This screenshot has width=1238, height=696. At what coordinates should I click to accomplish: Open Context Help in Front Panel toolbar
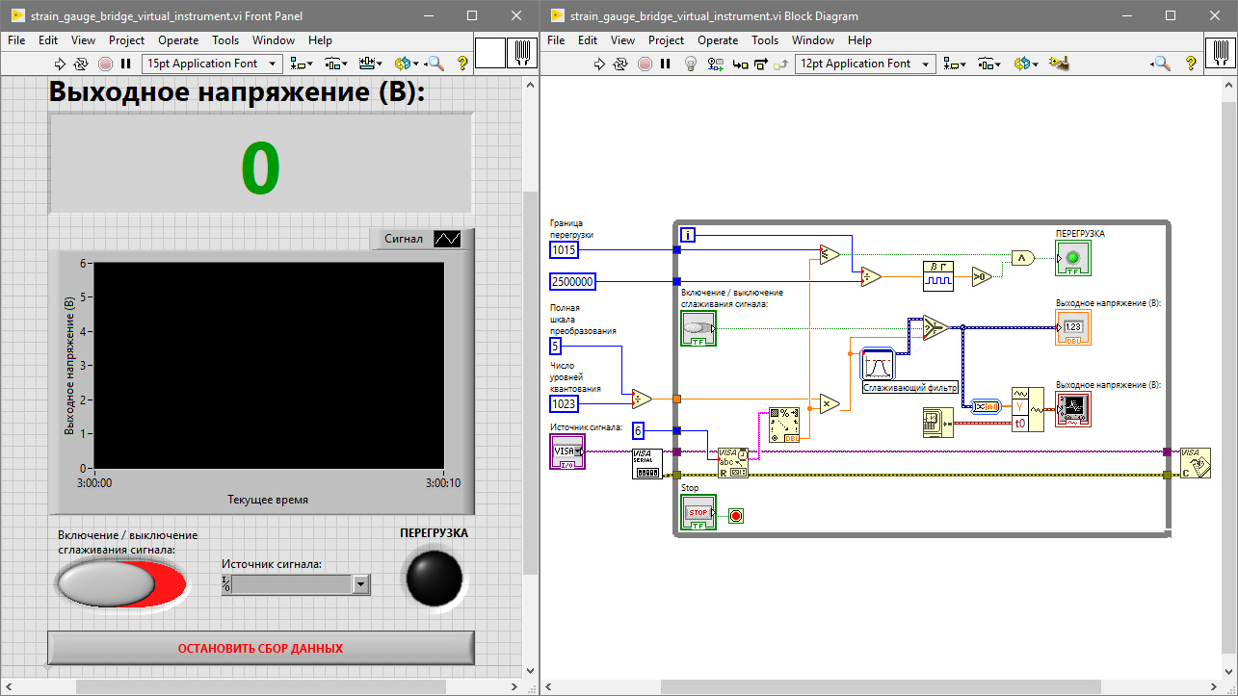click(462, 64)
